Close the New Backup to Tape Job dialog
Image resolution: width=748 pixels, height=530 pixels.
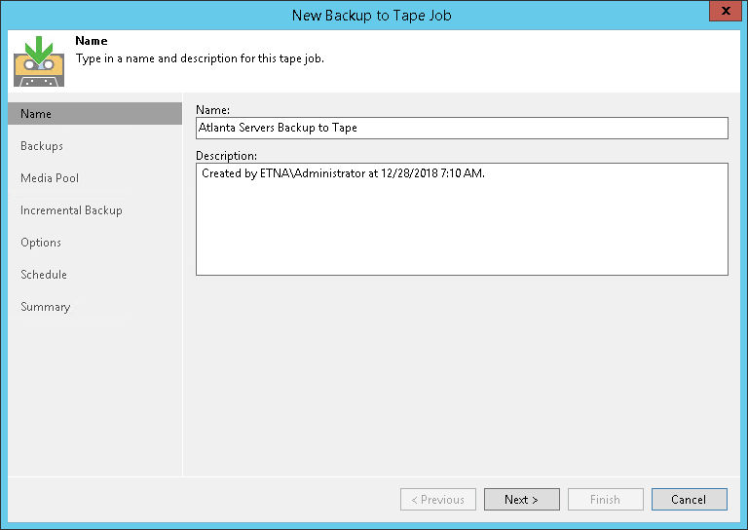(x=723, y=14)
